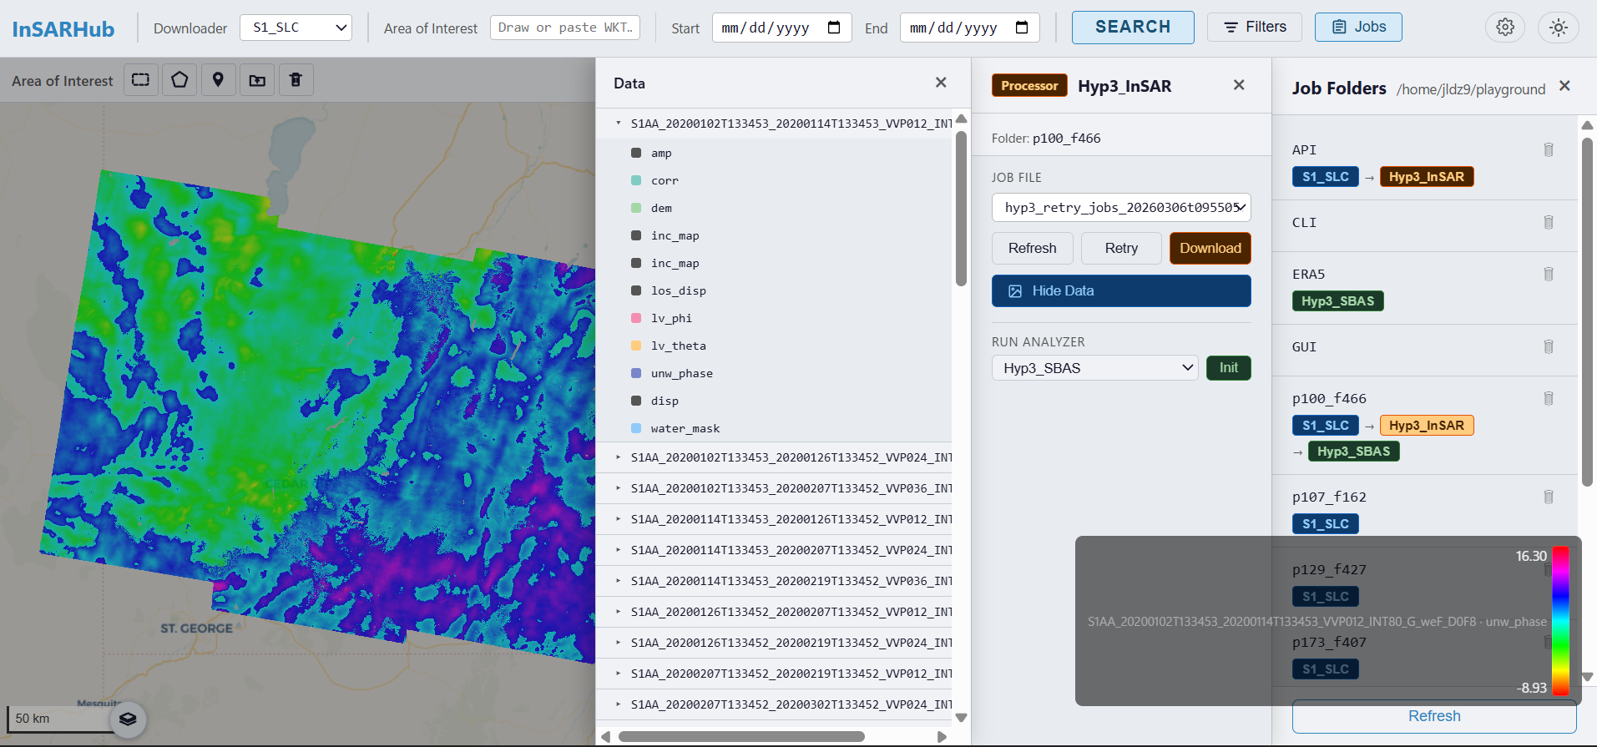This screenshot has width=1597, height=747.
Task: Open the S1_SLC downloader dropdown
Action: point(296,28)
